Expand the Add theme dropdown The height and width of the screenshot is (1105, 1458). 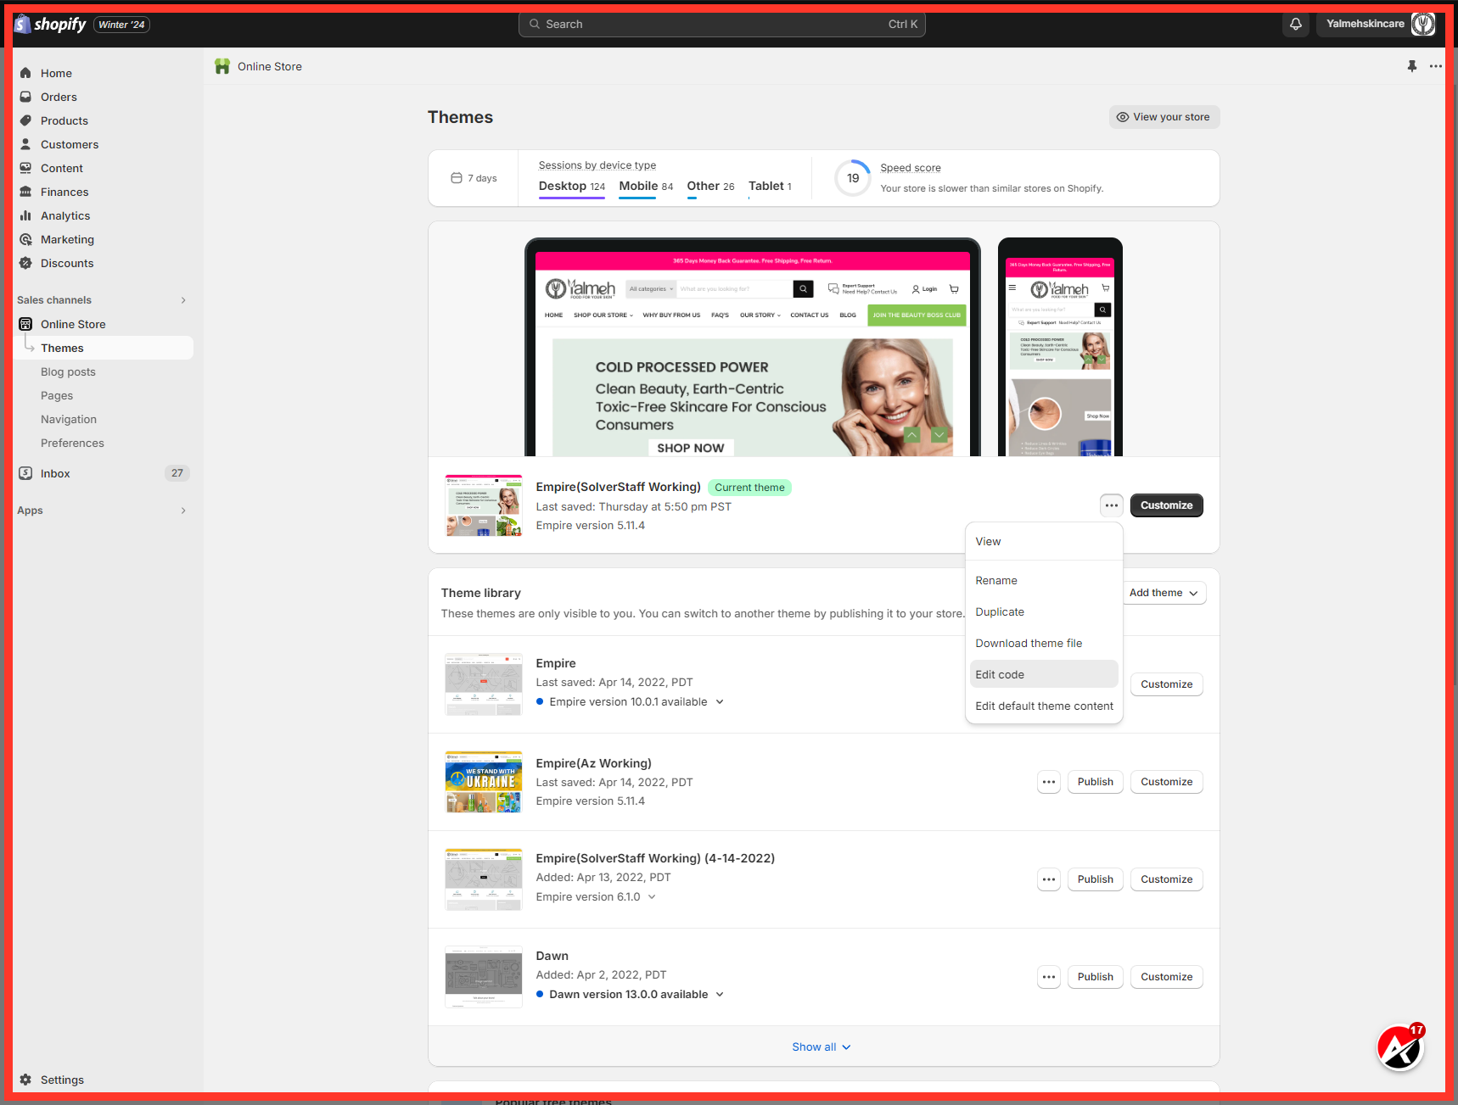pos(1163,593)
